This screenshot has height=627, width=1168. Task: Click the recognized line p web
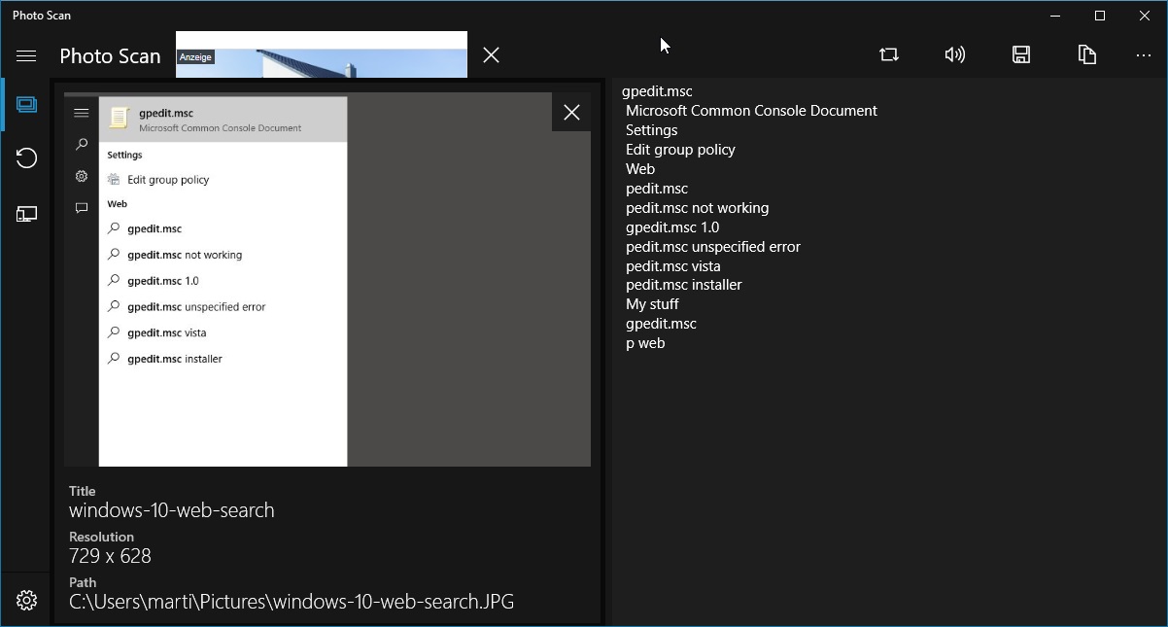pyautogui.click(x=645, y=343)
